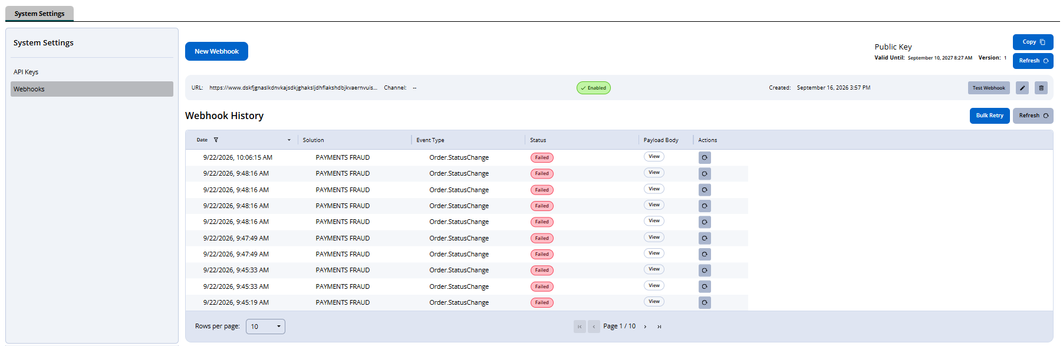Click PAYMENTS FRAUD in the 10:06:15 AM row
1063x346 pixels.
(343, 157)
